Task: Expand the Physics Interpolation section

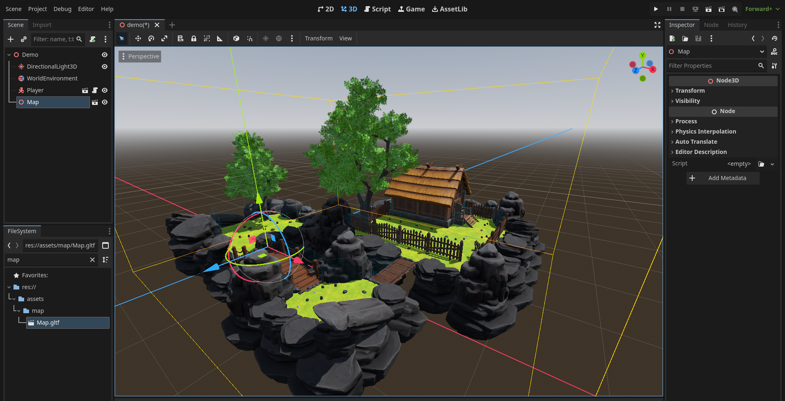Action: click(705, 131)
